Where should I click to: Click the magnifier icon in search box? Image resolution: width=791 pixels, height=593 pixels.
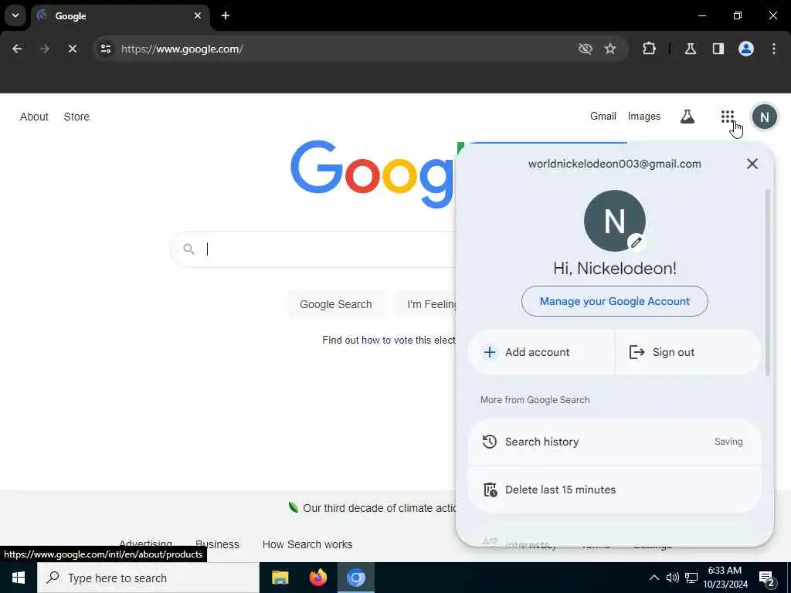(188, 249)
